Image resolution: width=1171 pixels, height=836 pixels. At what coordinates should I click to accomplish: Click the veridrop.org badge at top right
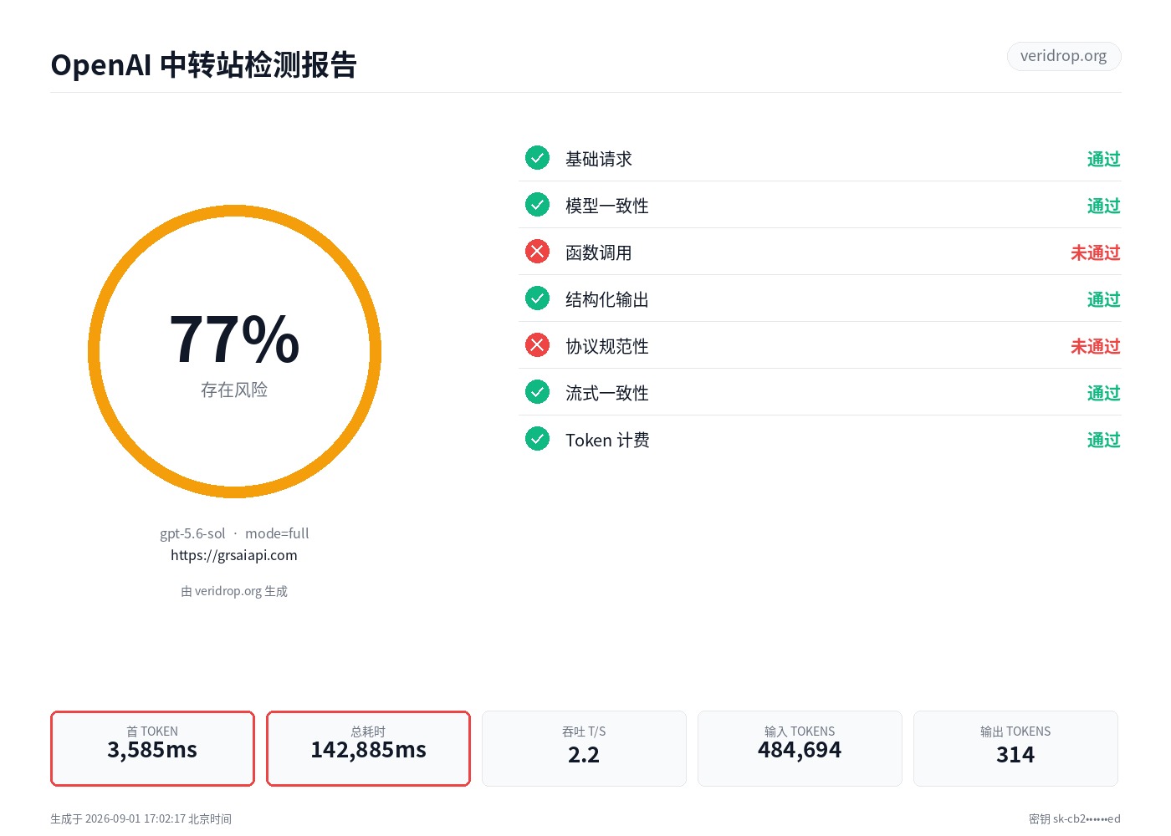tap(1063, 56)
